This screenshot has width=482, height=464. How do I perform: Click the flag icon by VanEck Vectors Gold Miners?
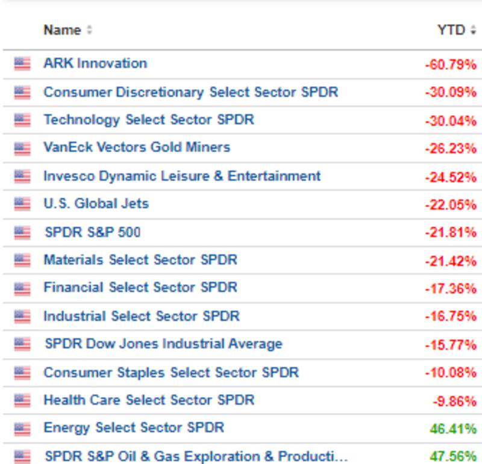tap(22, 147)
